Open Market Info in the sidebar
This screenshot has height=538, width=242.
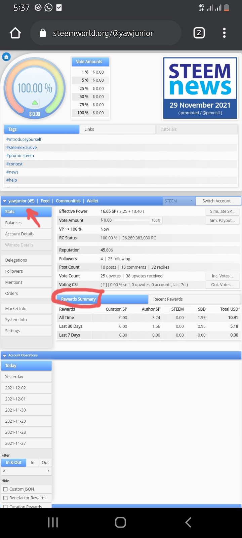click(x=26, y=308)
